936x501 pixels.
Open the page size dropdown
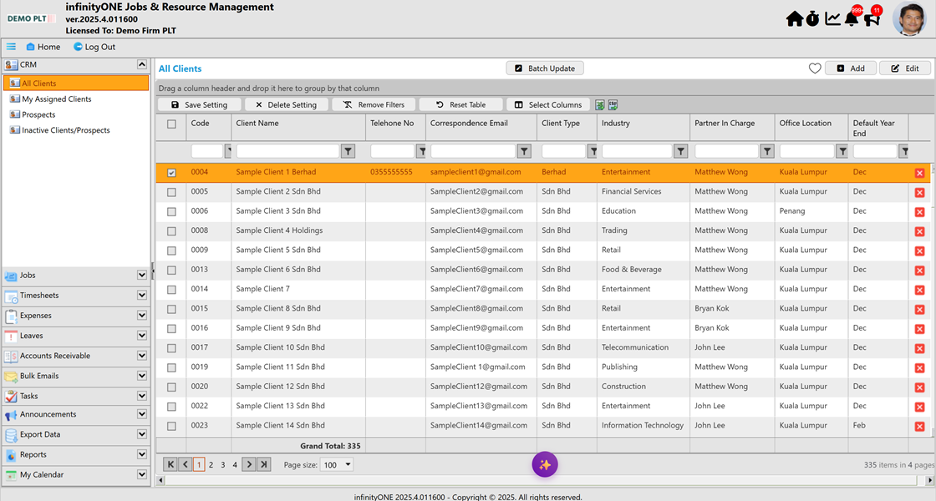point(337,464)
